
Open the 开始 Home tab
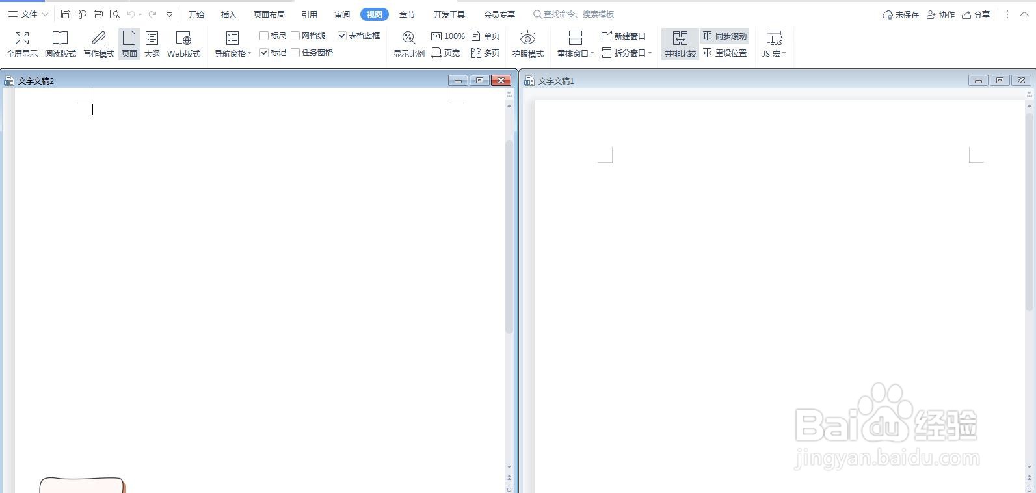click(196, 14)
